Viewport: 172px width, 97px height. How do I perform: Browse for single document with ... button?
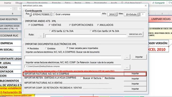(x=127, y=57)
